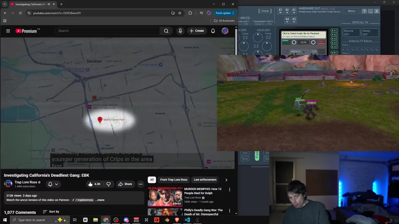Mute the tab via speaker icon
The width and height of the screenshot is (399, 224).
[x=49, y=4]
